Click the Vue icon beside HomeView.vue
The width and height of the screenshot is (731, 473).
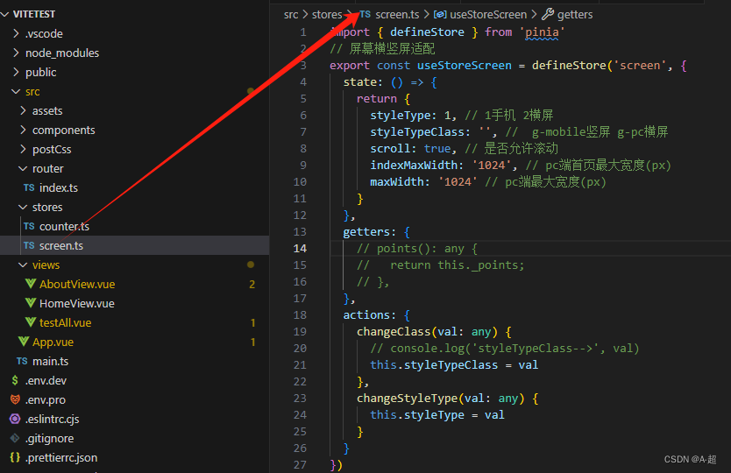tap(31, 303)
